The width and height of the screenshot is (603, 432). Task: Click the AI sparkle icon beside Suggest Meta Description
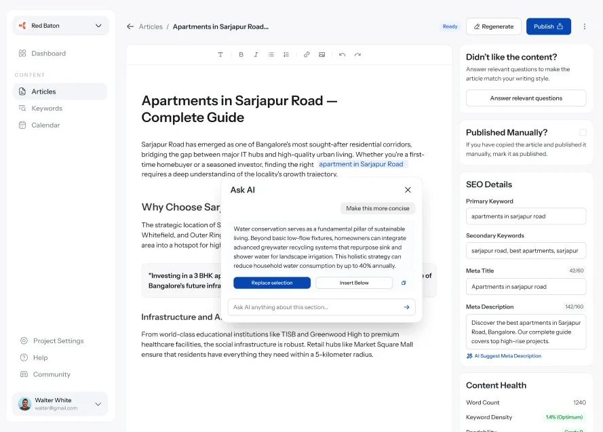469,356
